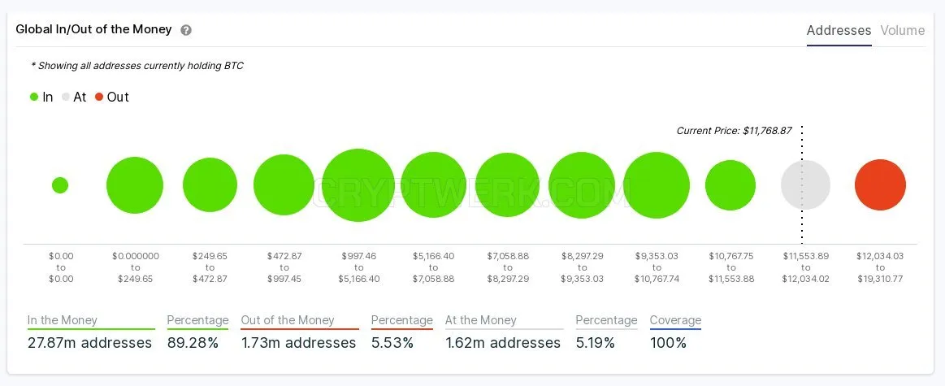
Task: Select the bubble for $472.87 to $997.45
Action: coord(284,185)
